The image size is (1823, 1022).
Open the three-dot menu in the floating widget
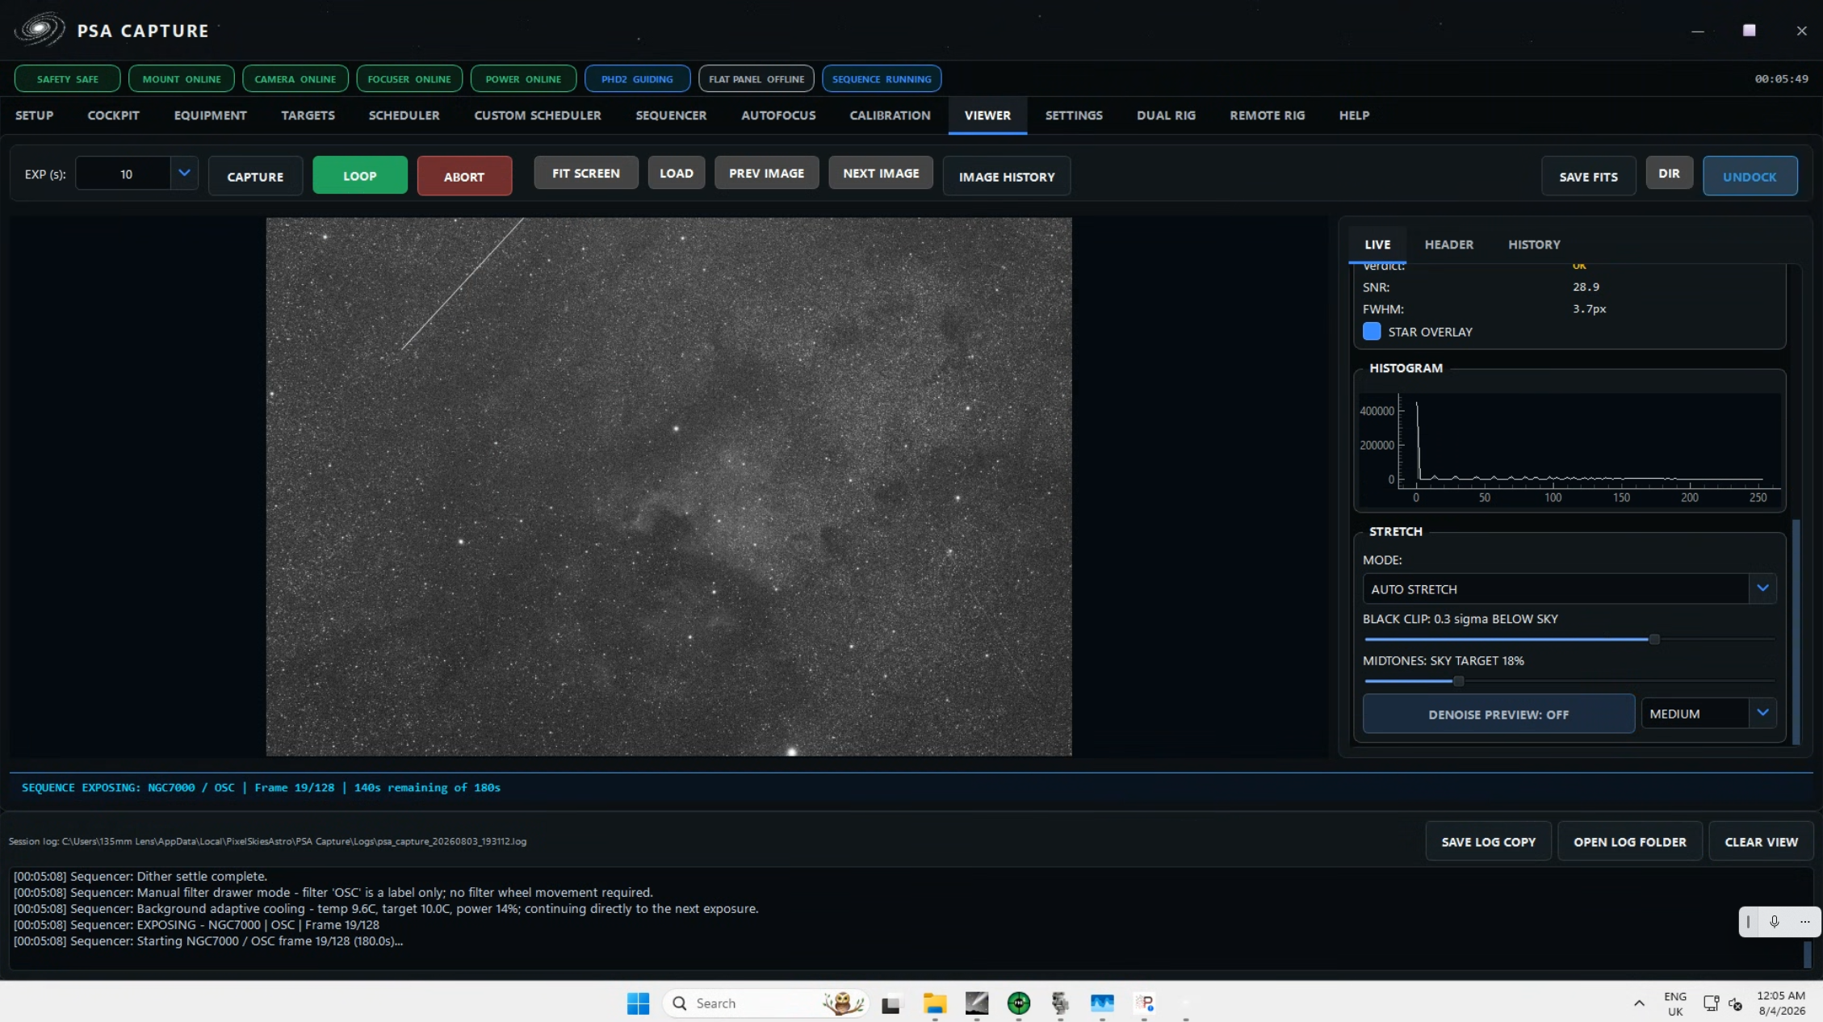pos(1804,921)
